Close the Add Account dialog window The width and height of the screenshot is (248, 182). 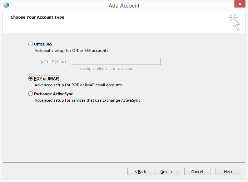tap(240, 4)
